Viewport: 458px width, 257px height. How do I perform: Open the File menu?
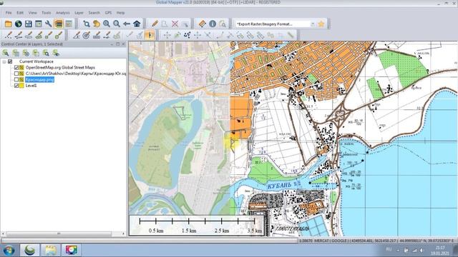click(9, 13)
